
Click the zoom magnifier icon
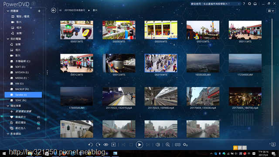167,145
